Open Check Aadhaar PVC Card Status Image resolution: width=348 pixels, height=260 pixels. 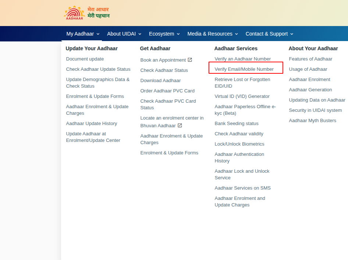[x=168, y=104]
